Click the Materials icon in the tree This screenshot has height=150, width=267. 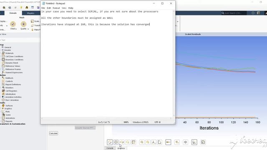click(x=3, y=53)
